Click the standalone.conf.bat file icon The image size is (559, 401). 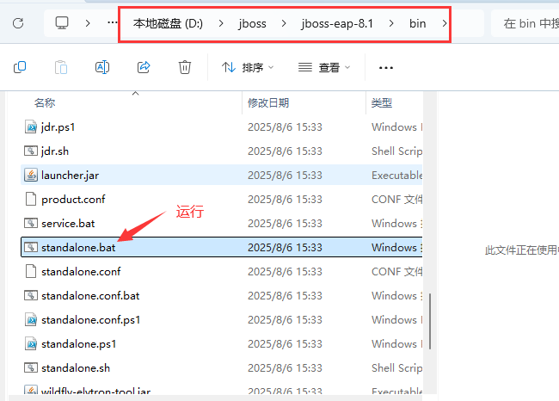(x=31, y=295)
